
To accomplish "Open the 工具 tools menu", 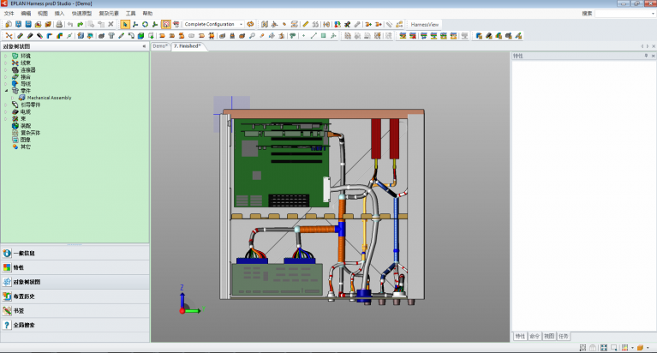I will pyautogui.click(x=130, y=14).
